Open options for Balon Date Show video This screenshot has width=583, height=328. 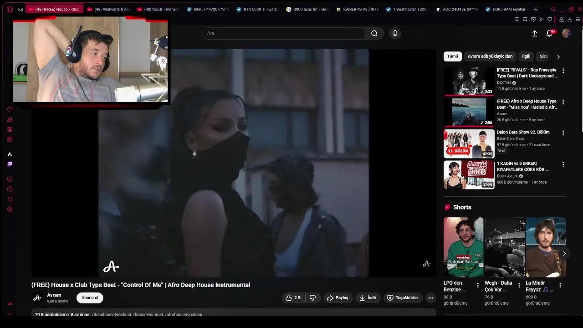tap(563, 133)
